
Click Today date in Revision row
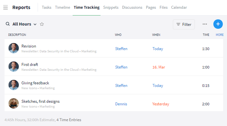coord(158,49)
